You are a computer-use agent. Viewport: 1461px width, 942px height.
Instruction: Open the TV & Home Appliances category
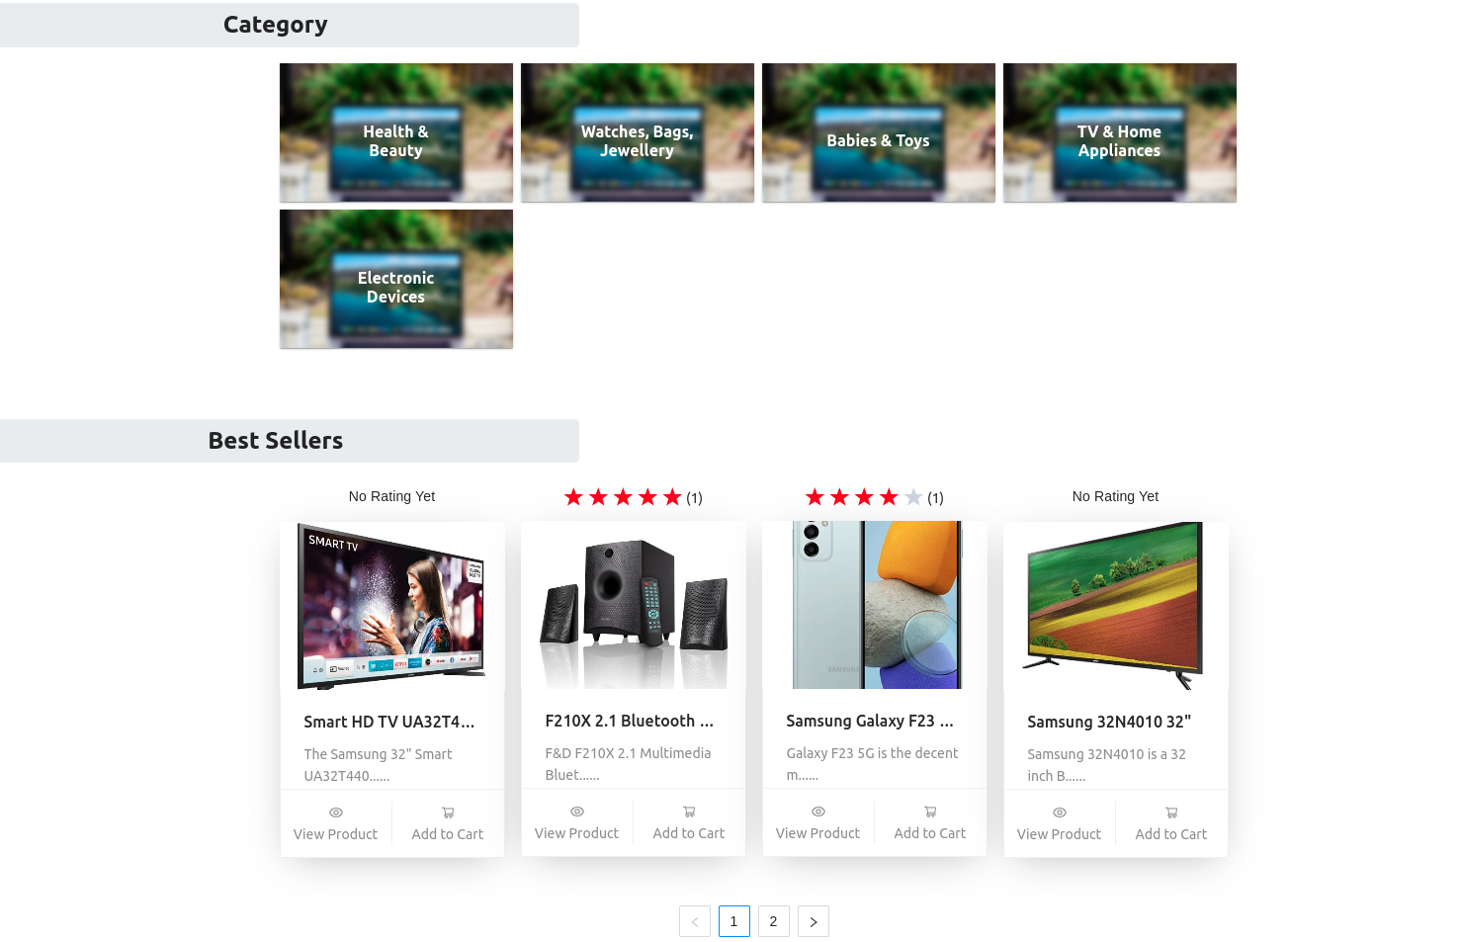[x=1119, y=132]
